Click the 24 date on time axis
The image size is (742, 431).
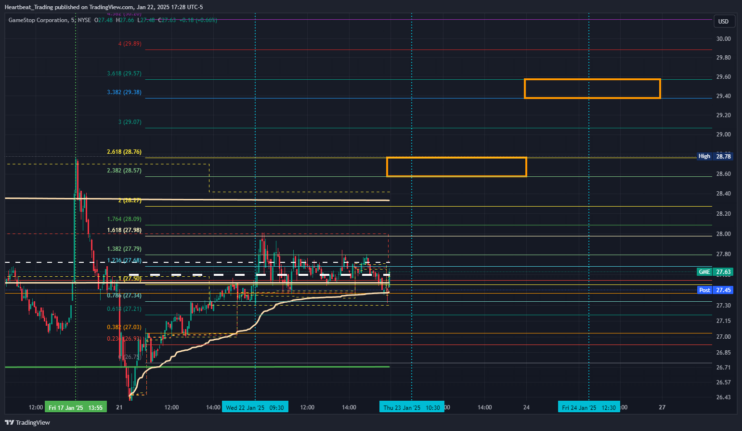(526, 407)
